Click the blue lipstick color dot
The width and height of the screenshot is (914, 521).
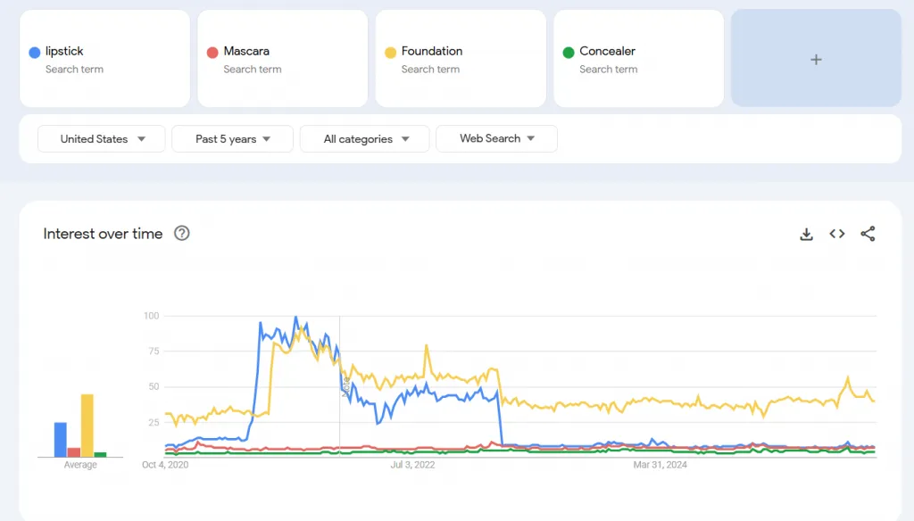34,53
